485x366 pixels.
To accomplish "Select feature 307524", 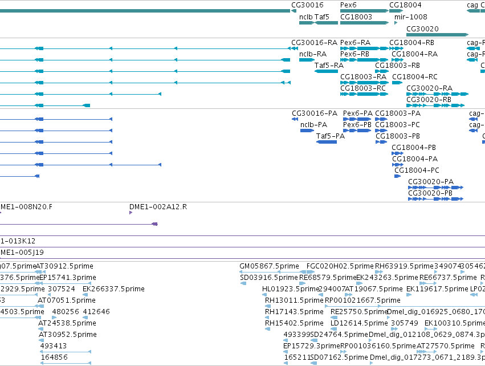I will (x=61, y=289).
